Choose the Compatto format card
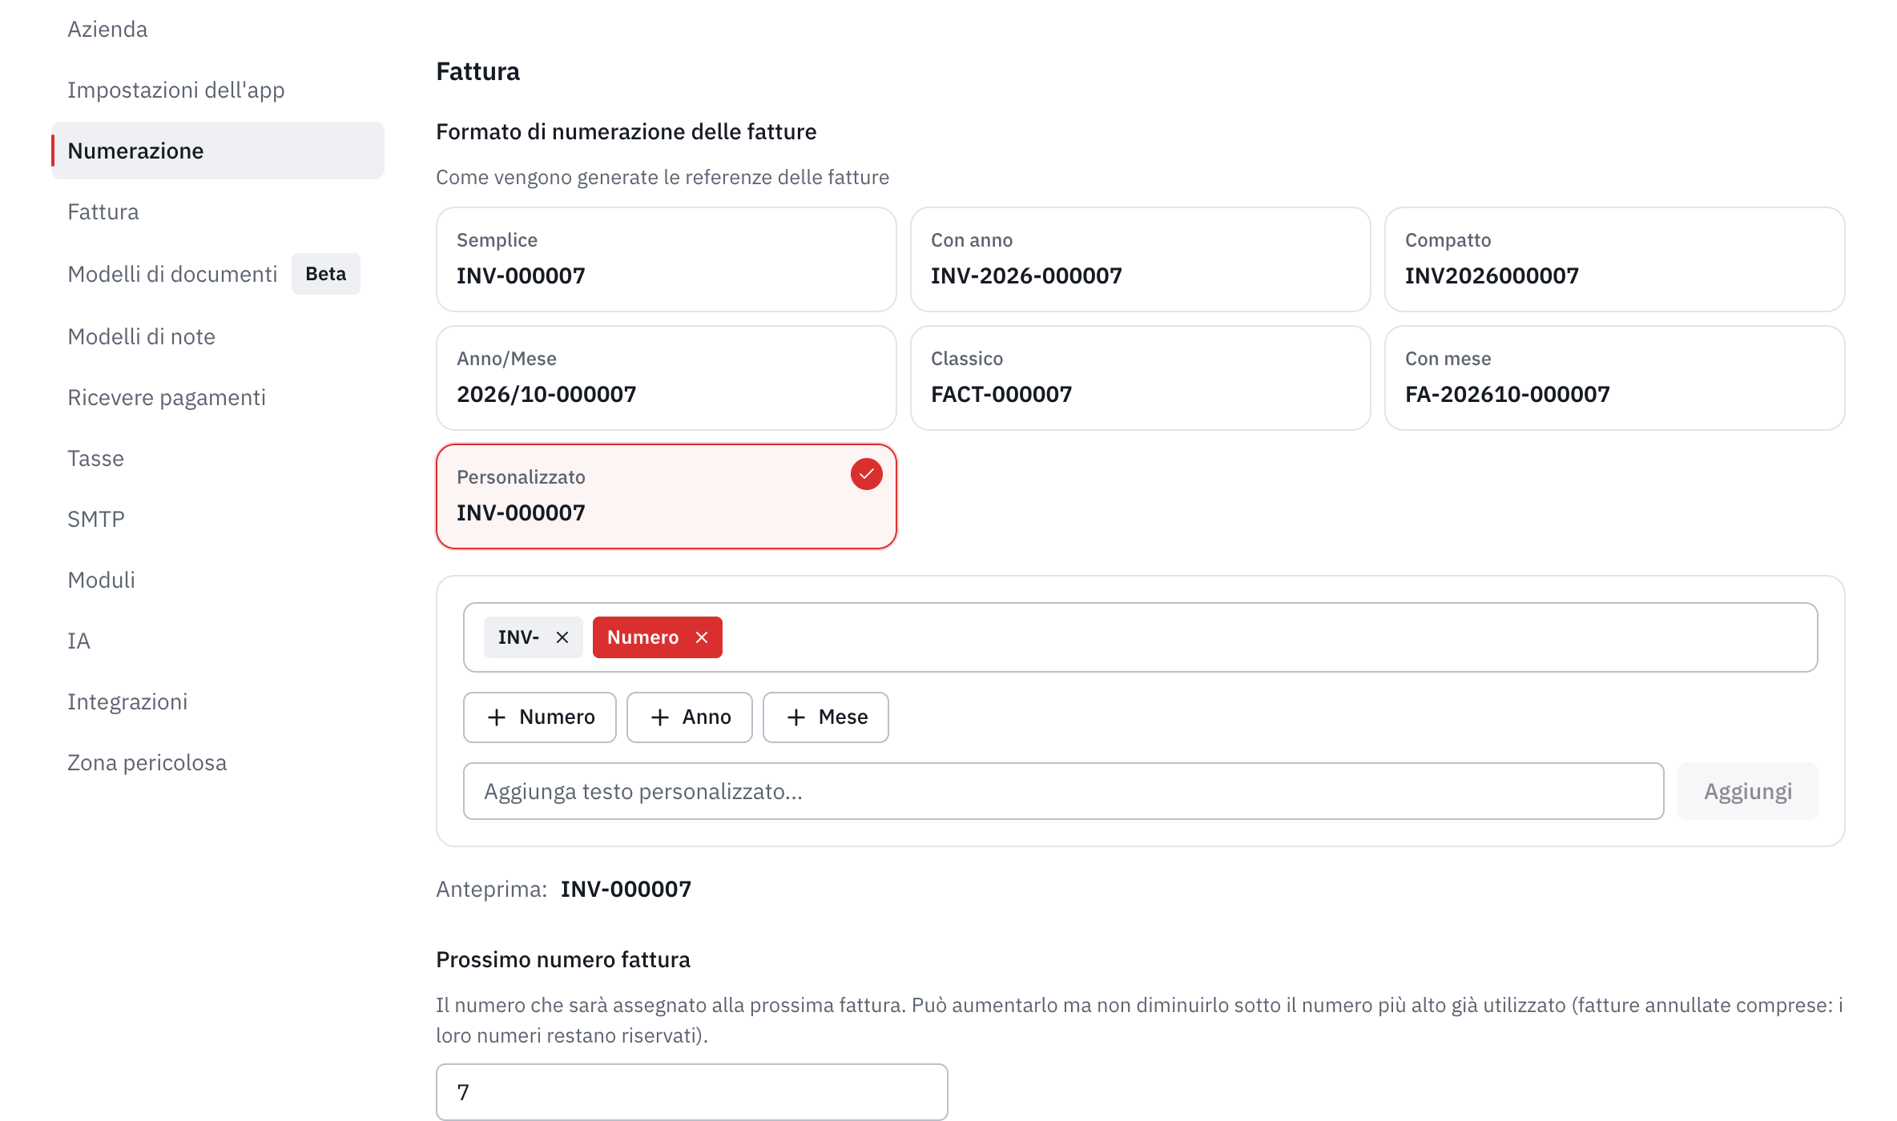 [x=1614, y=259]
